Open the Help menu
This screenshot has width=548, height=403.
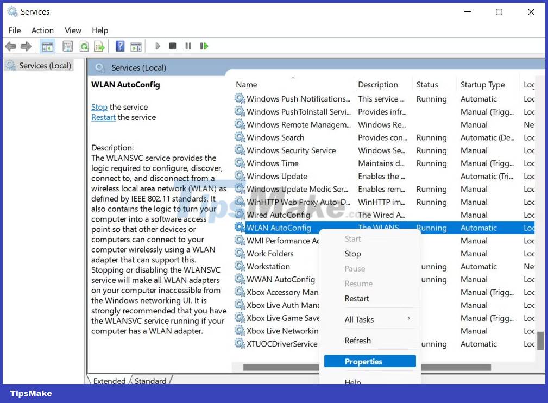coord(100,30)
